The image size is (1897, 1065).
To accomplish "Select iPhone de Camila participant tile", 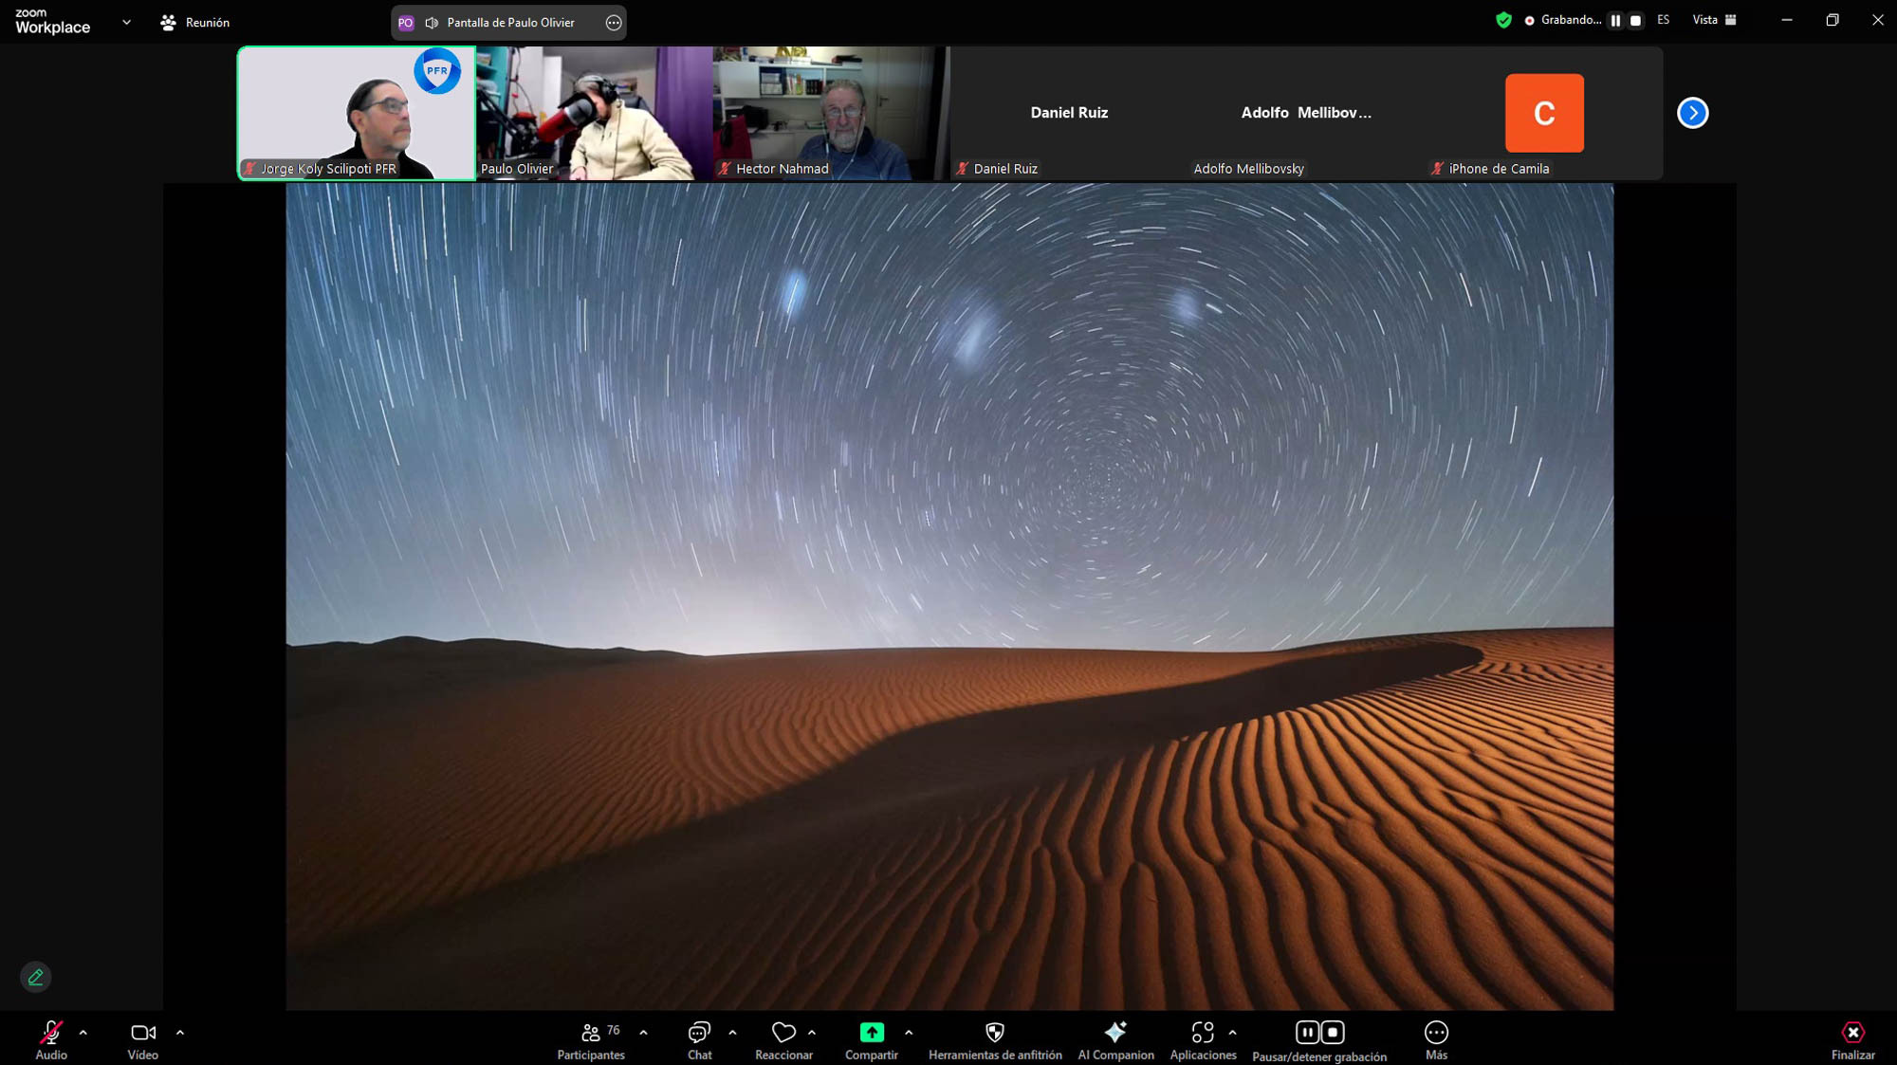I will (1544, 113).
